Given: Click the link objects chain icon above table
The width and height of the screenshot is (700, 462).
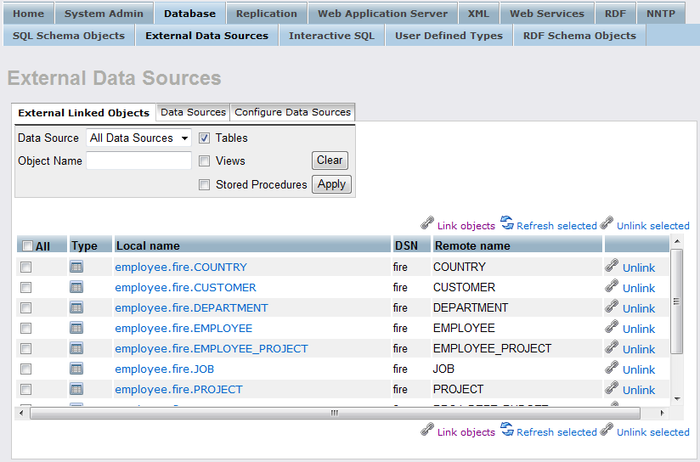Looking at the screenshot, I should (427, 224).
